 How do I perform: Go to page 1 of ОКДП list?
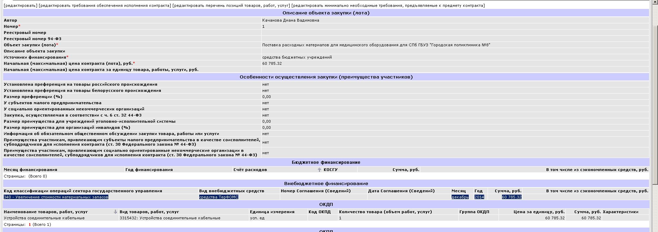pos(30,224)
